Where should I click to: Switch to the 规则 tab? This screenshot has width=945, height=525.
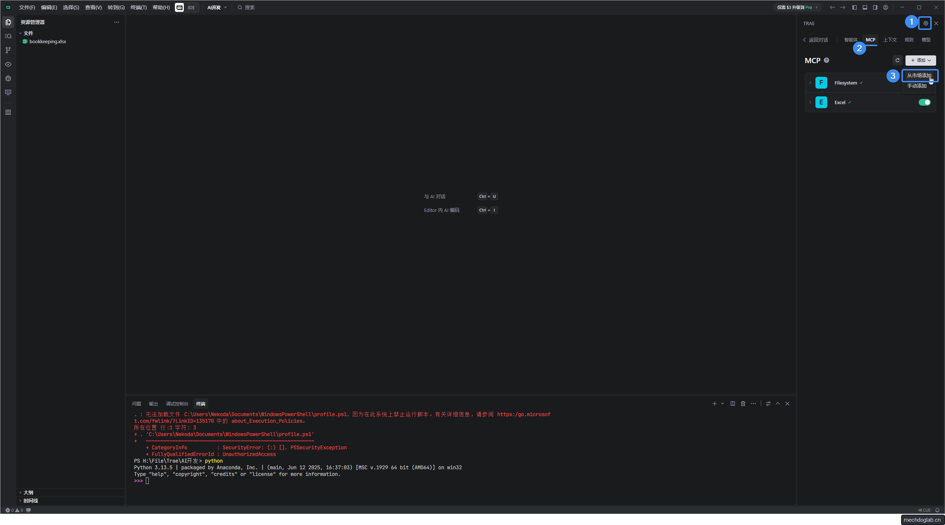pyautogui.click(x=909, y=40)
